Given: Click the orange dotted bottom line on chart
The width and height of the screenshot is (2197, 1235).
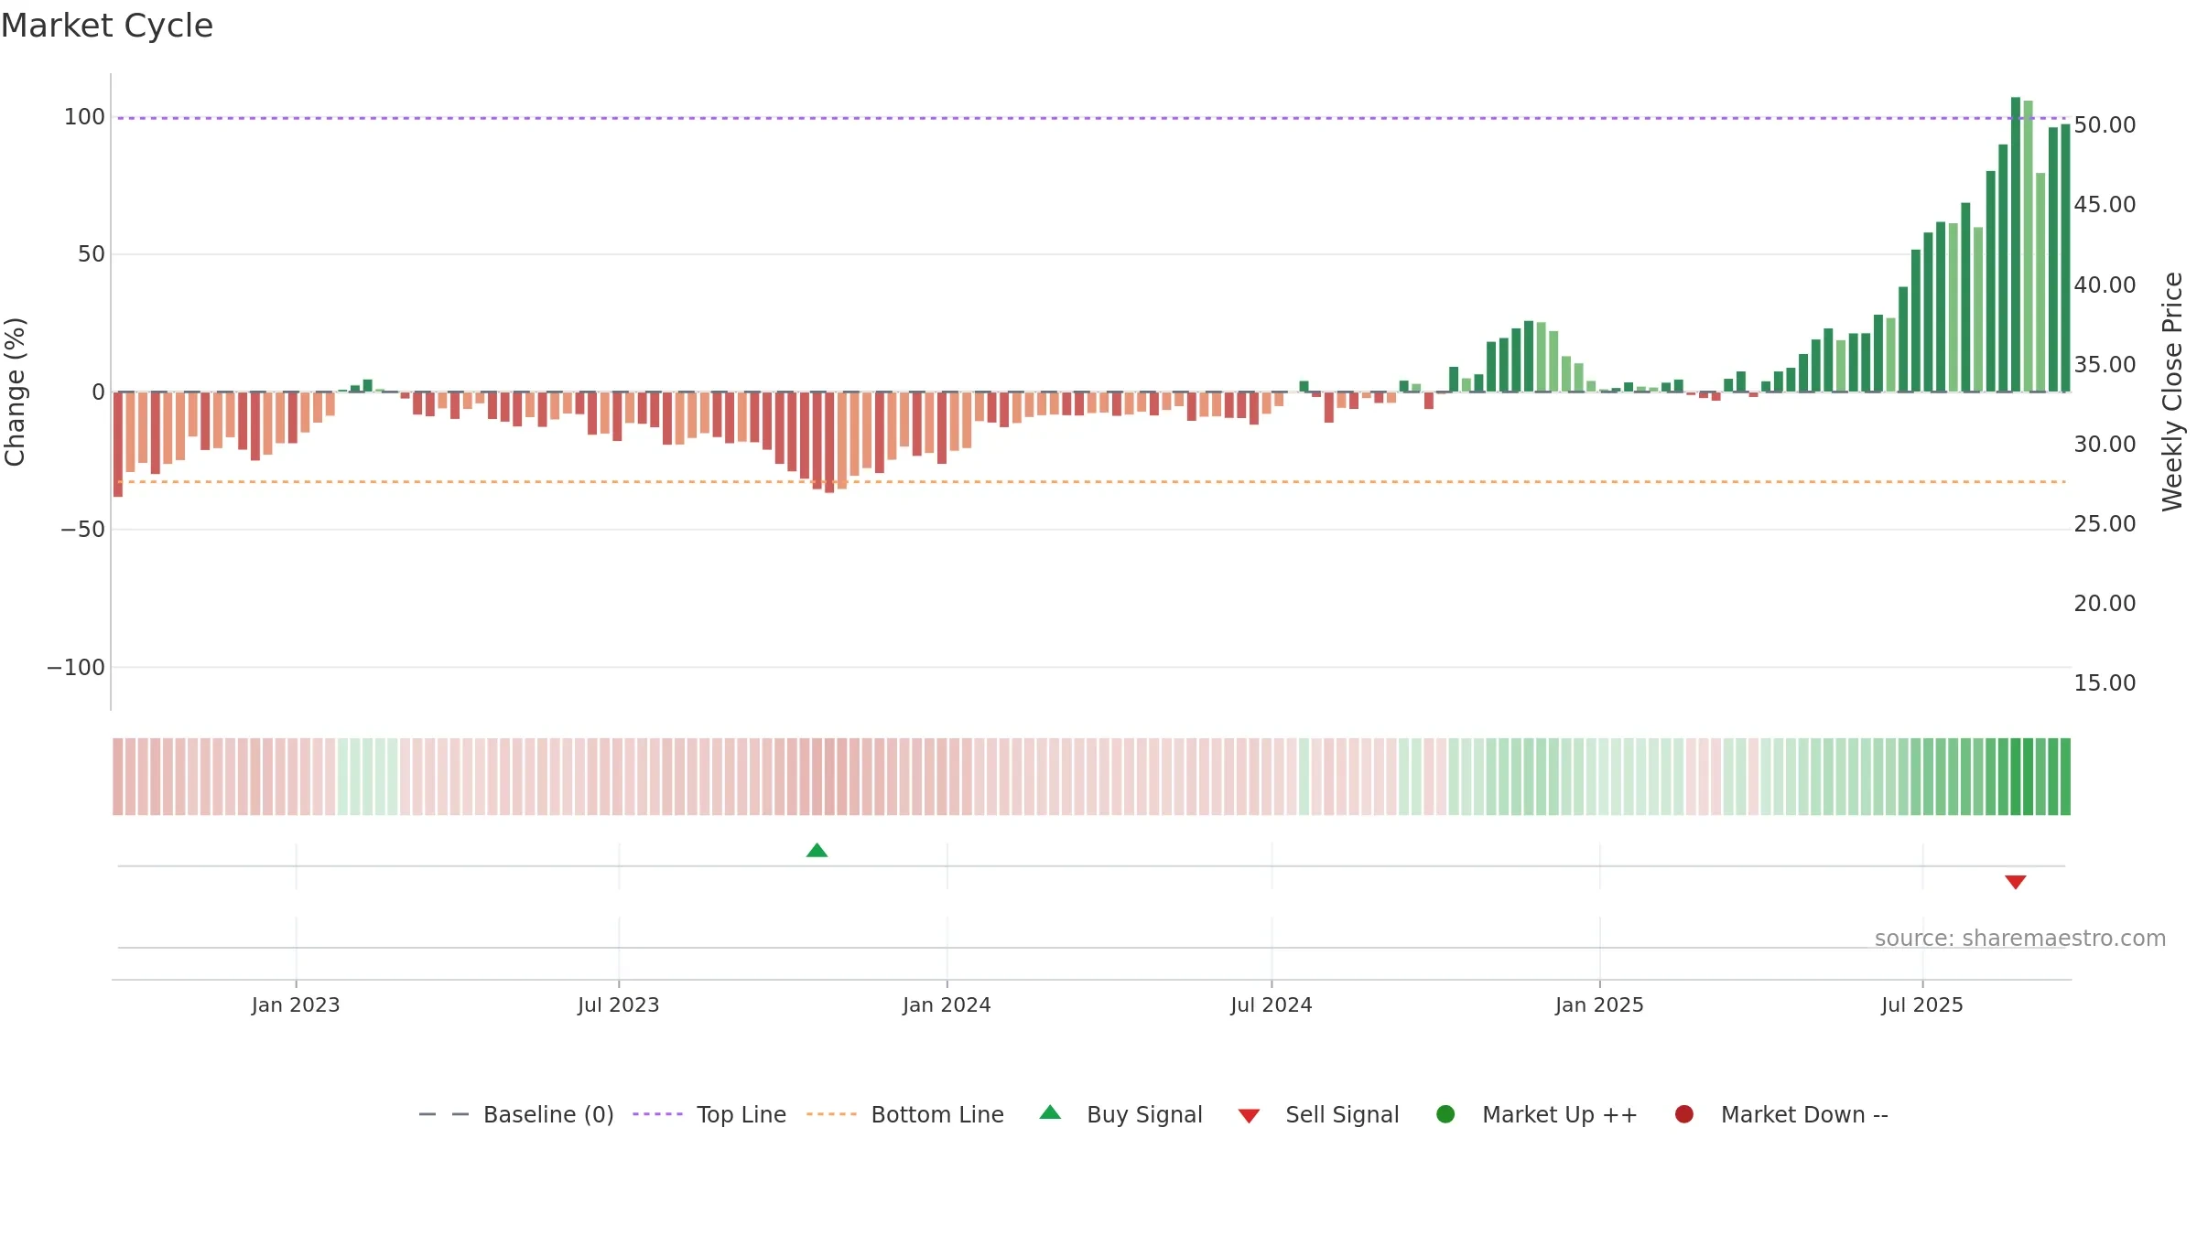Looking at the screenshot, I should coord(1091,481).
